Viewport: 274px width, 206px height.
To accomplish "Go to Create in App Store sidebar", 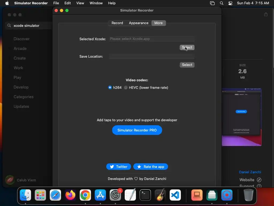I will (x=20, y=58).
